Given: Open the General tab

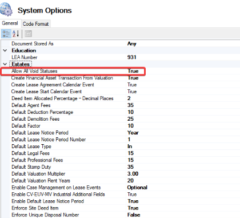Looking at the screenshot, I should [10, 23].
